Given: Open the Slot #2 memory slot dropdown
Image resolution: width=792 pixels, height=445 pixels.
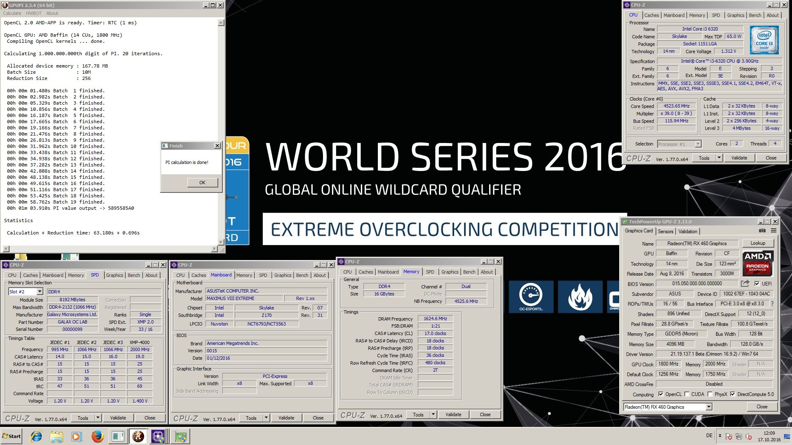Looking at the screenshot, I should click(40, 292).
